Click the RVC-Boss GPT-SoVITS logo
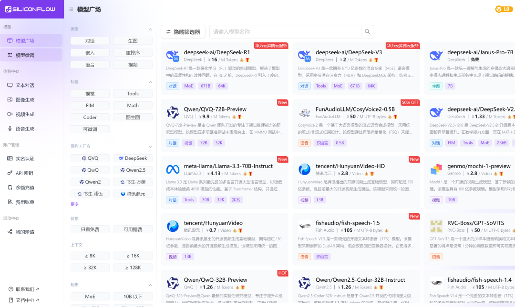This screenshot has height=307, width=515. pyautogui.click(x=436, y=226)
